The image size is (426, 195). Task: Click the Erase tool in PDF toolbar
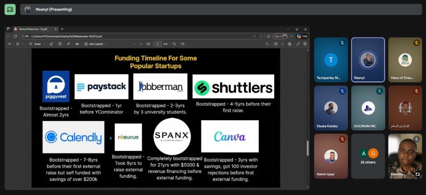51,44
